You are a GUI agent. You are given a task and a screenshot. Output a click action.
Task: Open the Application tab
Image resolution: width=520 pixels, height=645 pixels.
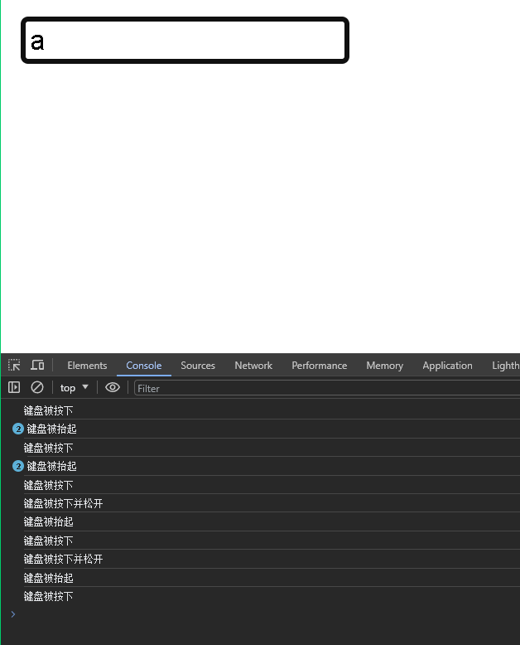click(x=447, y=366)
